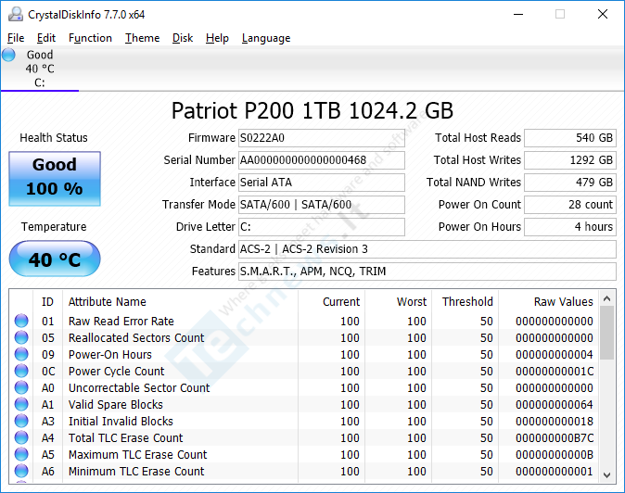Select the Reallocated Sectors Count row text

point(136,337)
